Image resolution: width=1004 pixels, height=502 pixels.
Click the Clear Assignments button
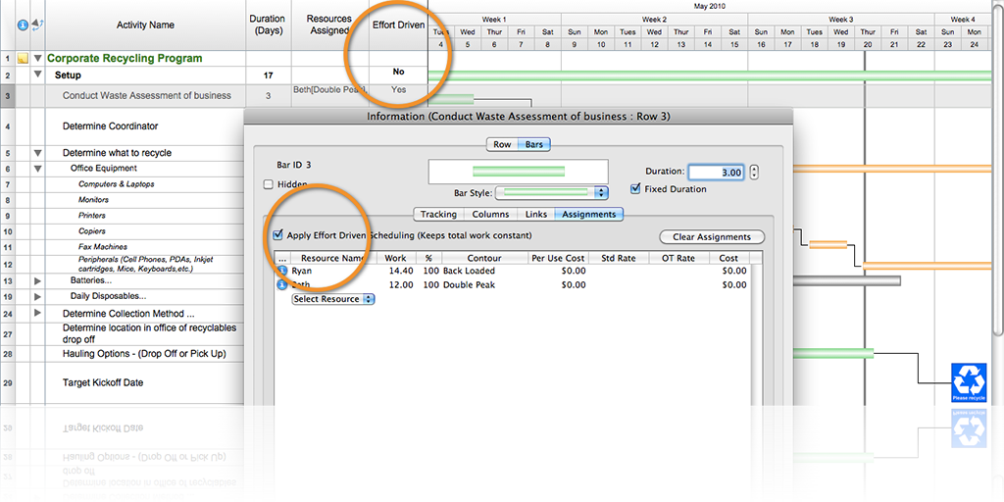point(711,237)
